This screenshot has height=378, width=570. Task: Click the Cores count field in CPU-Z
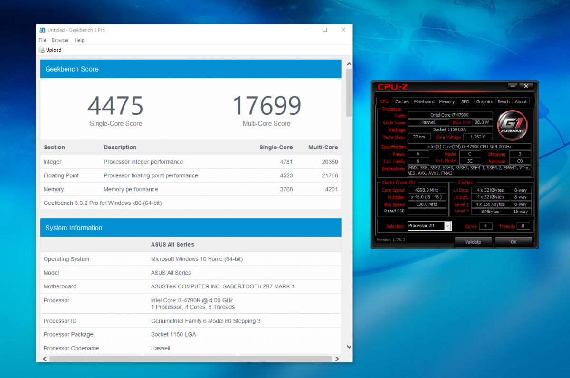[x=485, y=226]
